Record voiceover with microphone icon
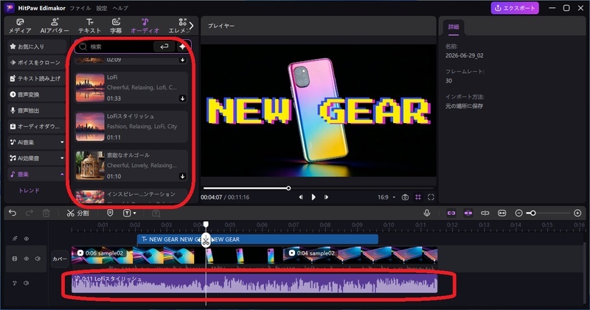 (x=427, y=213)
